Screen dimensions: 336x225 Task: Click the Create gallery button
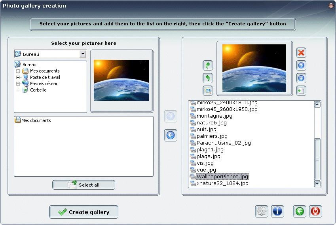tap(84, 212)
